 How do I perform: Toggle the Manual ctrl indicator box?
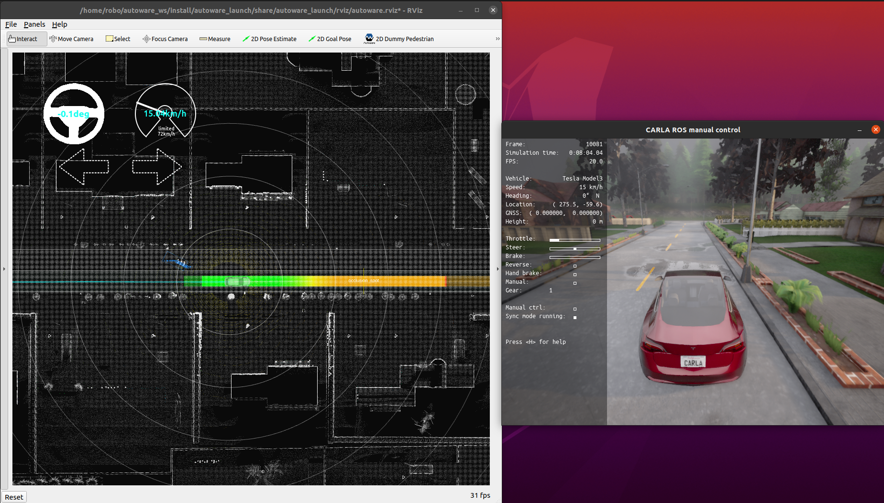[x=575, y=309]
